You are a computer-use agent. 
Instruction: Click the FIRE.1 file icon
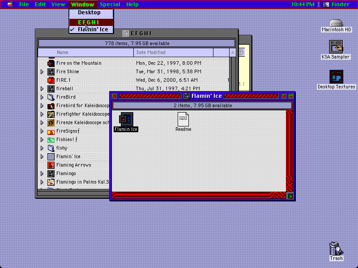[51, 80]
